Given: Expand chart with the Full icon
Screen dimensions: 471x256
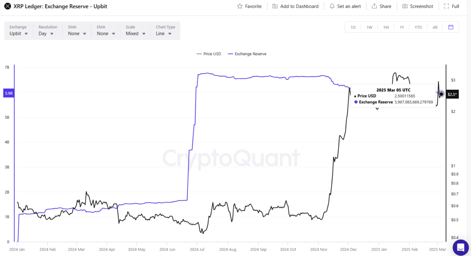Looking at the screenshot, I should pos(446,6).
